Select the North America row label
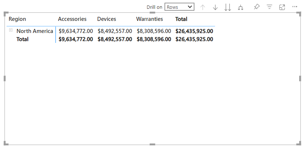This screenshot has width=305, height=148. pos(35,31)
